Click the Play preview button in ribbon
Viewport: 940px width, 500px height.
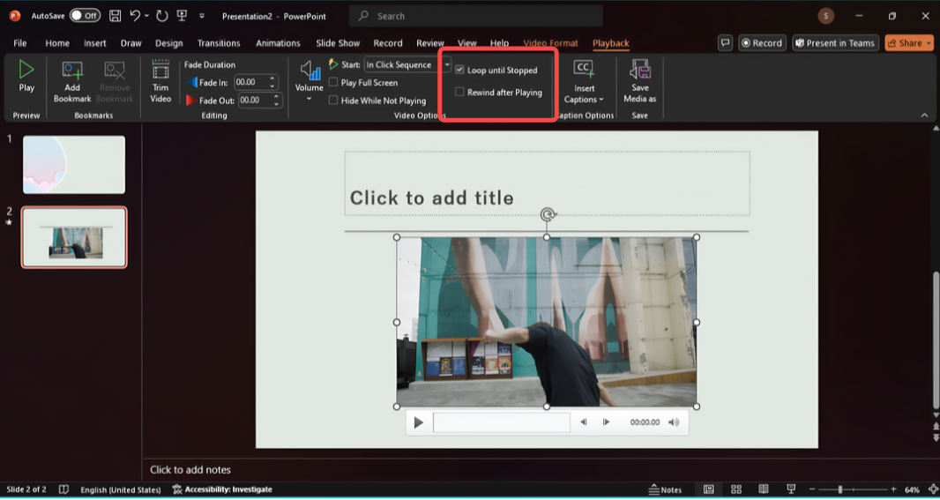click(x=26, y=77)
